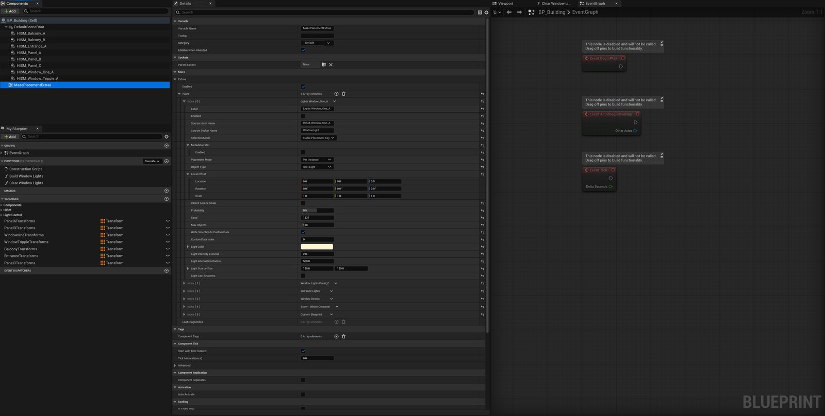Enable the Index 0 rule checkbox
This screenshot has width=825, height=416.
click(x=303, y=116)
